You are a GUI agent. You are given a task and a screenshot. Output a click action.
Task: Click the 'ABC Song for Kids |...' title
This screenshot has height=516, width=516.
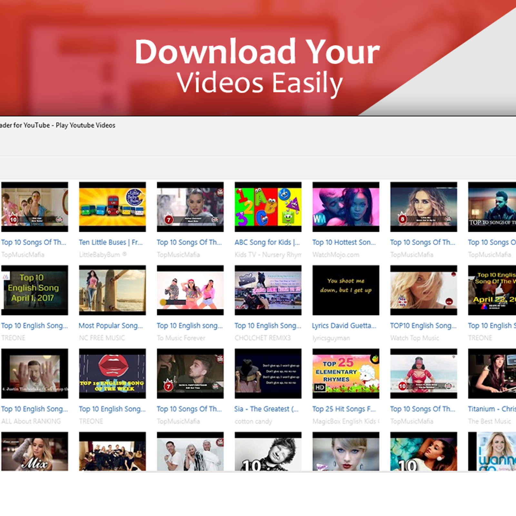coord(267,242)
